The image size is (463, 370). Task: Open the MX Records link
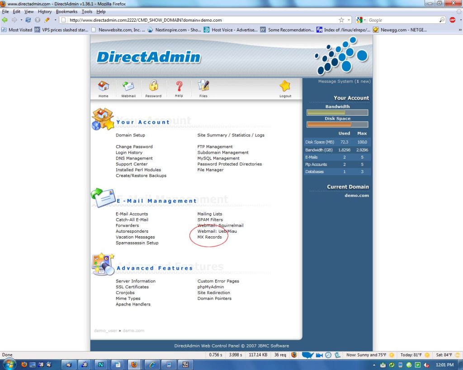(209, 237)
